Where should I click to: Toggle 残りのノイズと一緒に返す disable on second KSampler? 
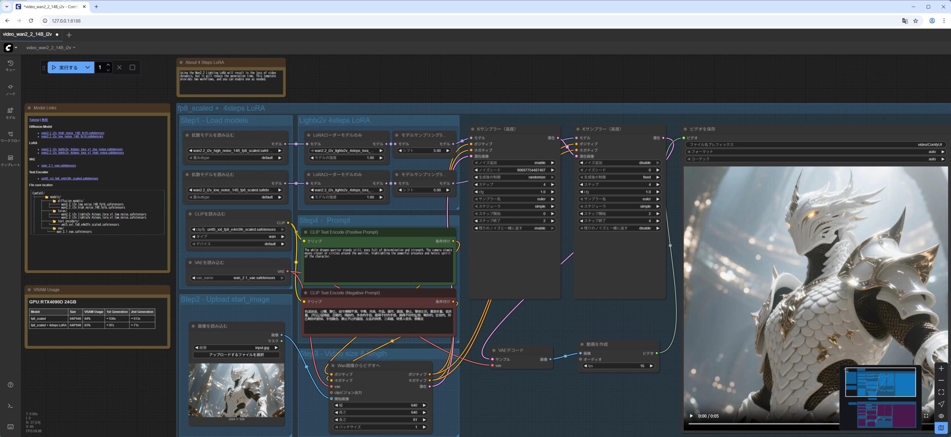620,228
